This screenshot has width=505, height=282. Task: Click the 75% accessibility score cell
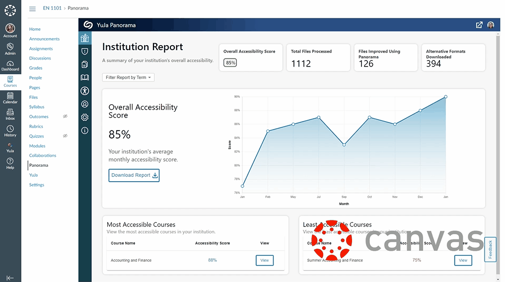pos(417,260)
